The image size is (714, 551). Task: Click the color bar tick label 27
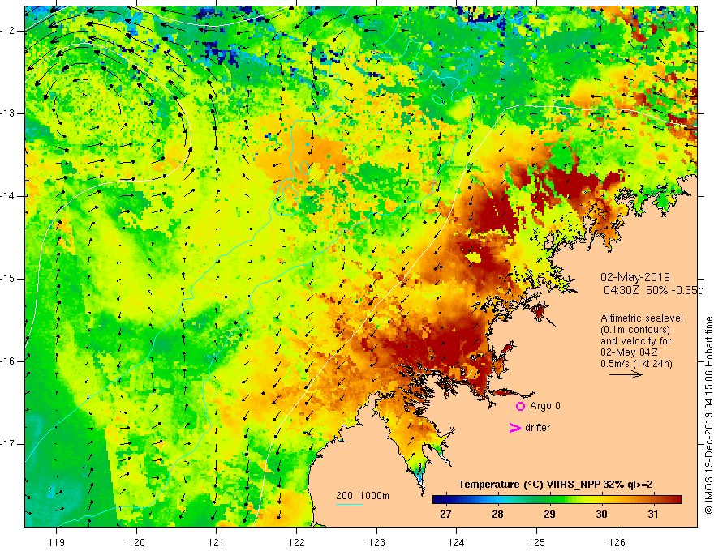coord(445,515)
